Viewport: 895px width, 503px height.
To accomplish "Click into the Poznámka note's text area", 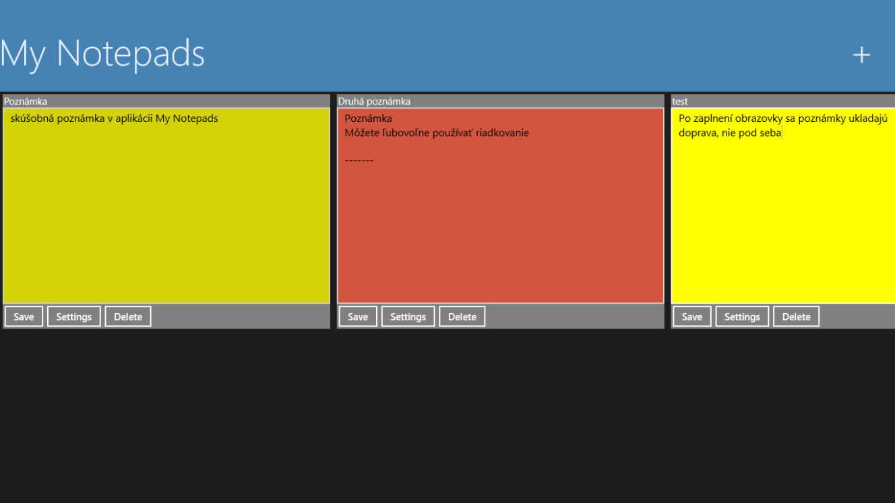I will [x=166, y=205].
